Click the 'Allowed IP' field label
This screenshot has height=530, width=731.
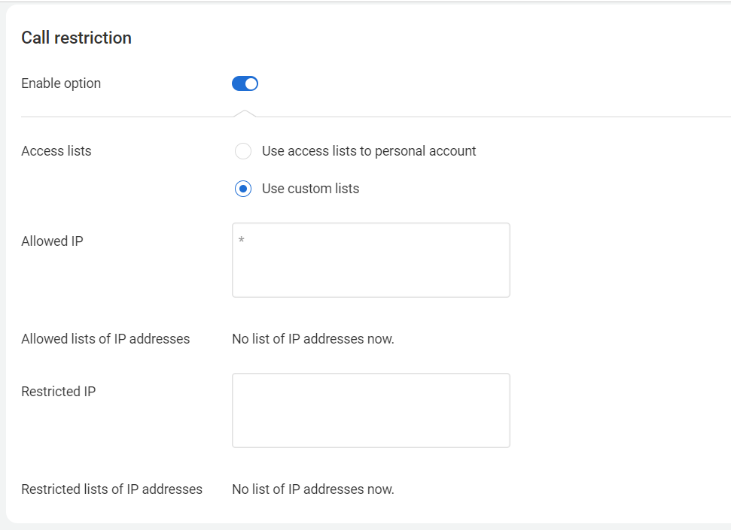[x=52, y=241]
